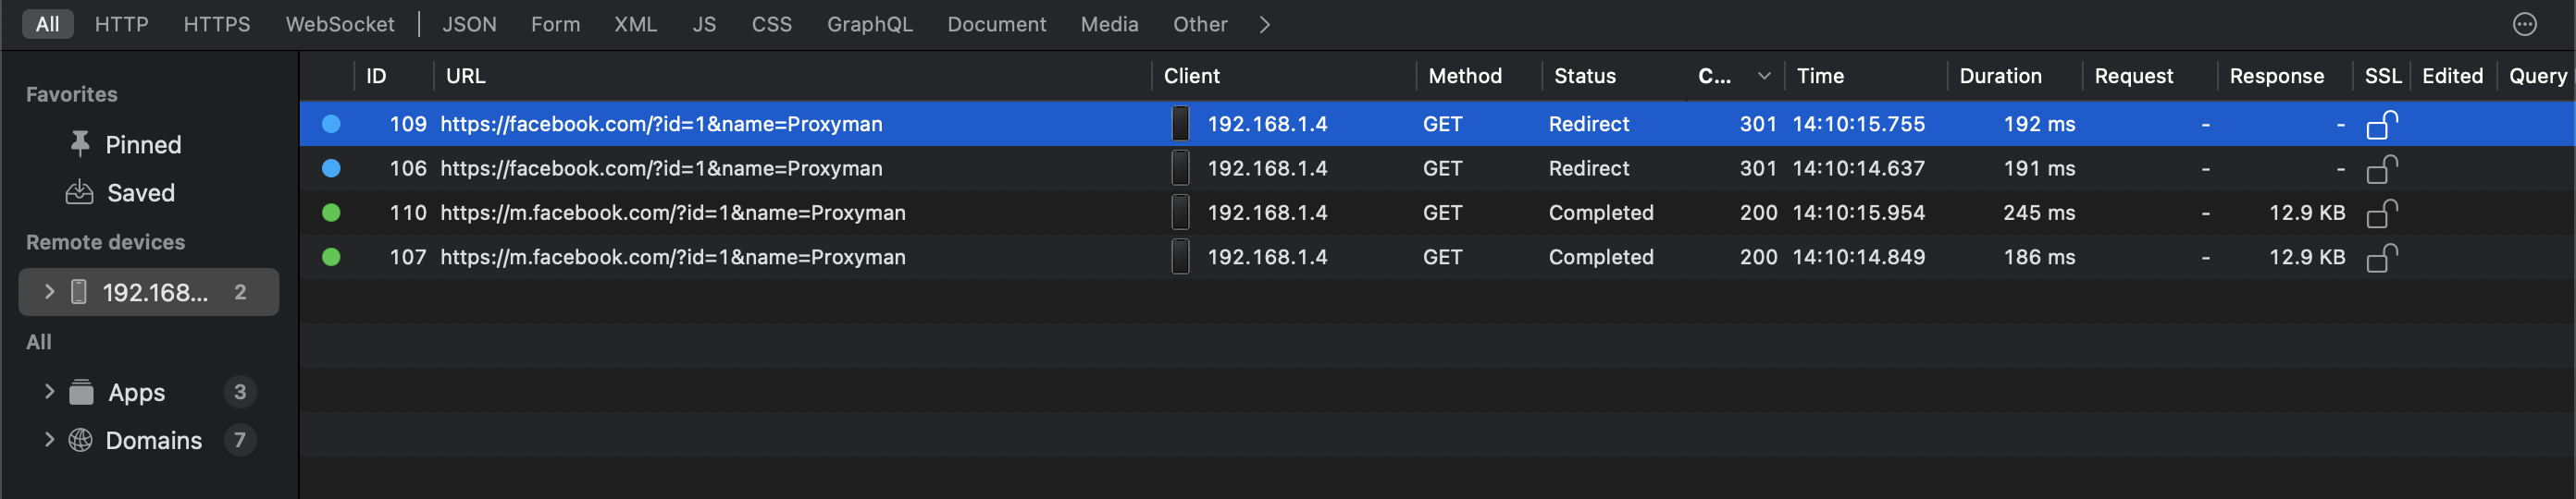Click SSL unlock icon of request 106

coord(2382,169)
